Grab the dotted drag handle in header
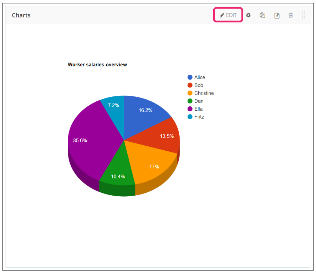316x272 pixels. point(304,15)
